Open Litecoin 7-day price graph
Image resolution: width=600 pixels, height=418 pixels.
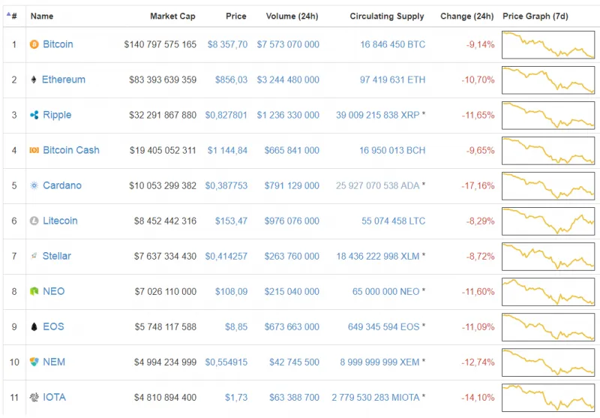pos(548,221)
